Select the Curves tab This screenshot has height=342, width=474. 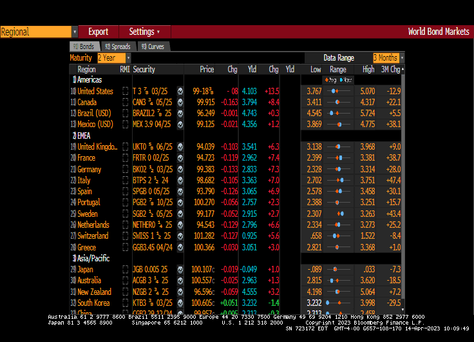click(x=153, y=46)
